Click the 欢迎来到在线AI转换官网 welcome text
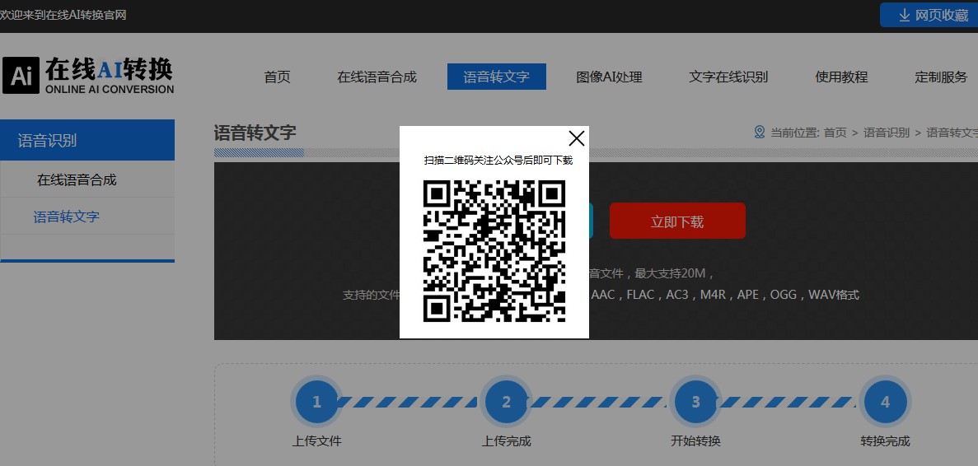 click(63, 15)
